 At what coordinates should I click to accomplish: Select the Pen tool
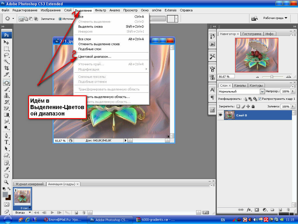click(x=6, y=136)
